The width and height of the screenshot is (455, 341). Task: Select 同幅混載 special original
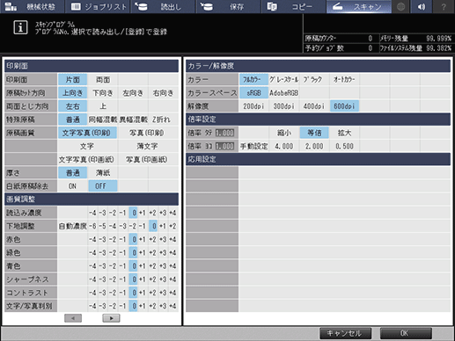(x=103, y=120)
